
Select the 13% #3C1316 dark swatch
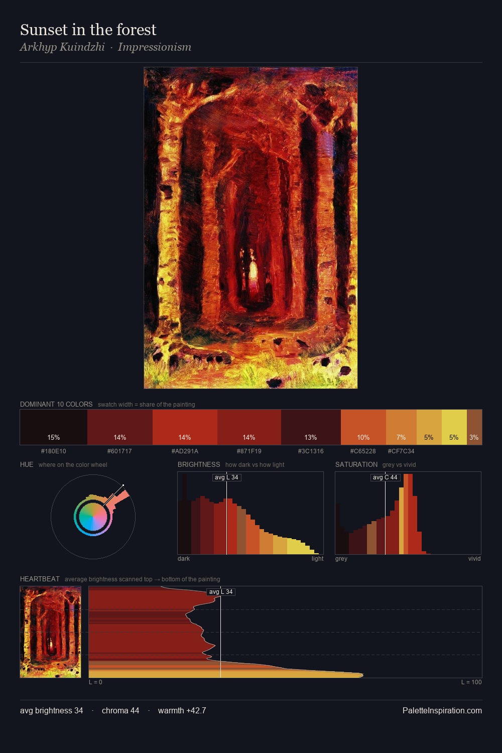pos(311,427)
